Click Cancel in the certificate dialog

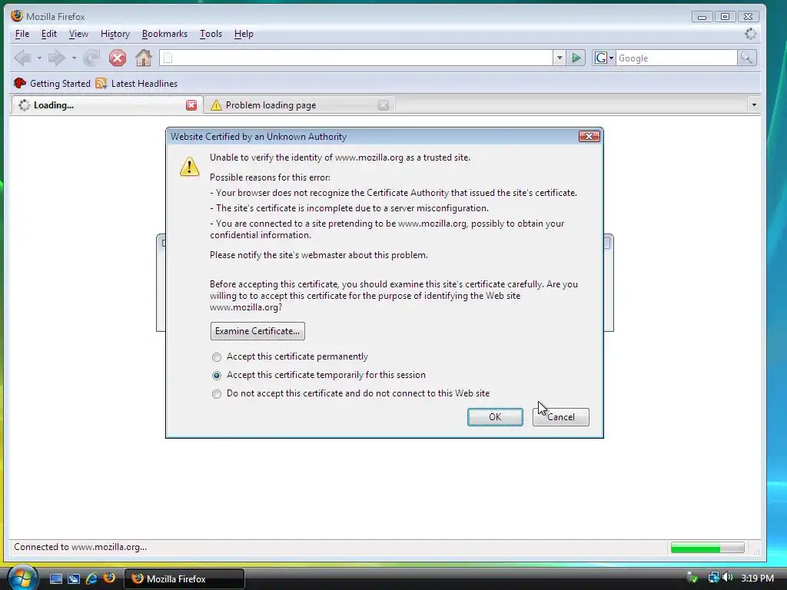click(x=560, y=417)
